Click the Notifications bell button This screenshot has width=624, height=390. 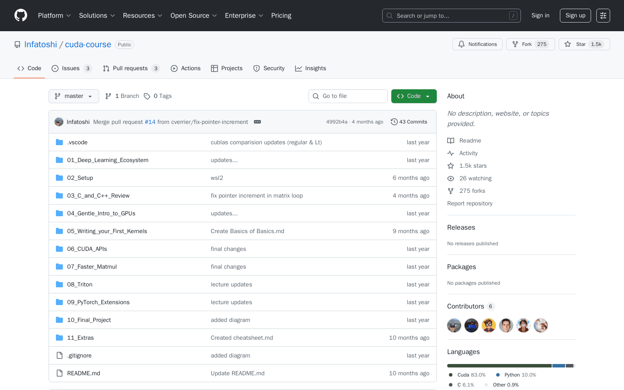tap(478, 44)
